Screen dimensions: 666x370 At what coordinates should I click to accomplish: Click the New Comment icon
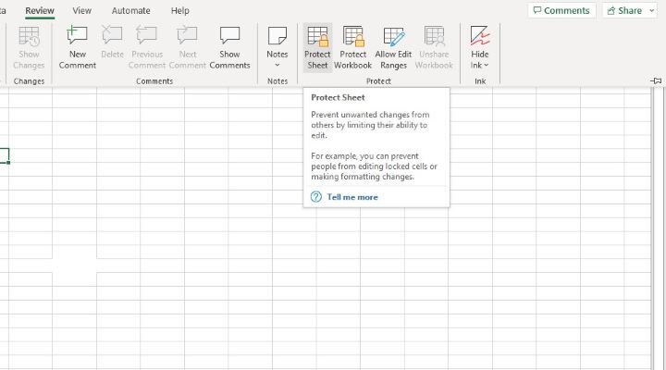pyautogui.click(x=78, y=37)
